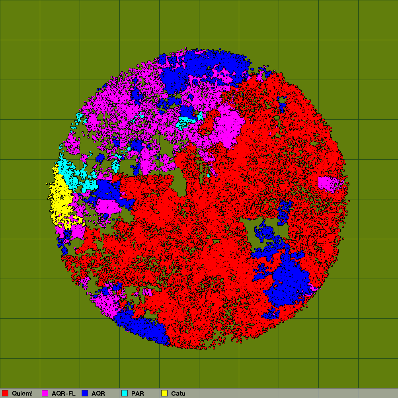The width and height of the screenshot is (398, 398).
Task: Select the "Quiem!" legend label text
Action: point(22,393)
